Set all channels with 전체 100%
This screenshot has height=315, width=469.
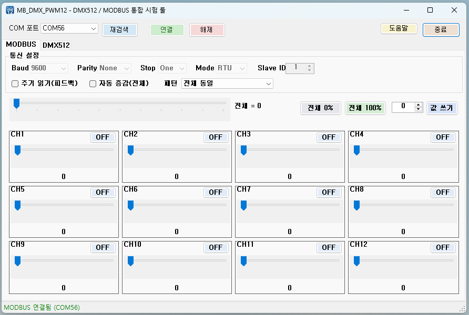pos(365,108)
